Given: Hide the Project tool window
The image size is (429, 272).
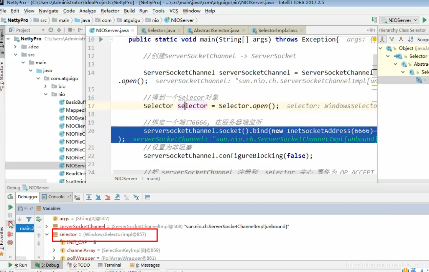Looking at the screenshot, I should point(80,30).
